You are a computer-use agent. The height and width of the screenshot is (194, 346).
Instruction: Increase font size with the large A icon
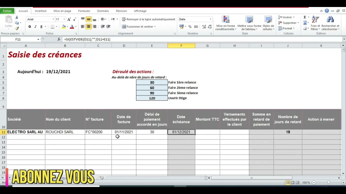(x=69, y=19)
